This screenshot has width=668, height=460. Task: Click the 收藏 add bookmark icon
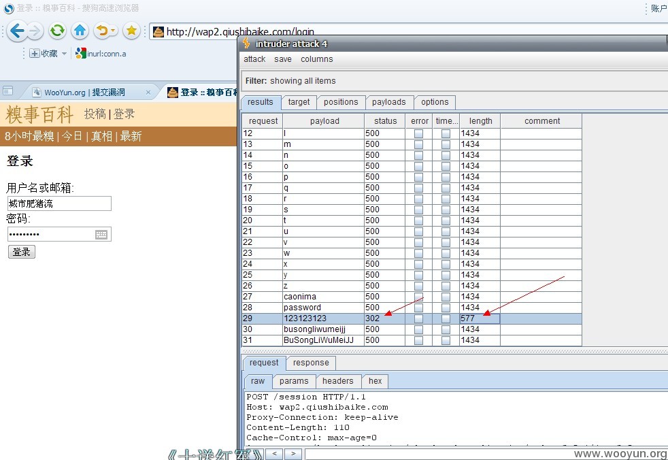point(35,54)
